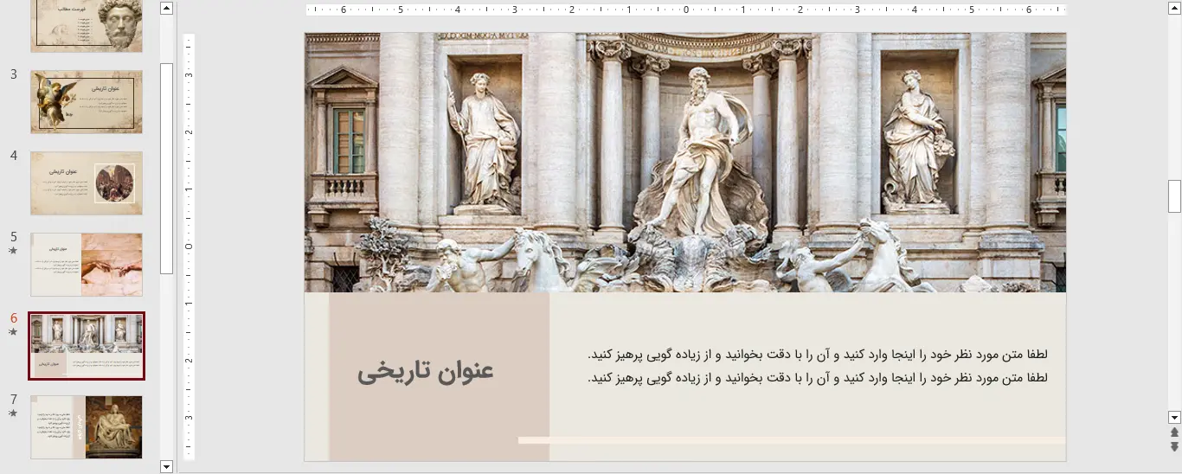
Task: Click the slide editor vertical scrollbar handle
Action: click(x=1174, y=196)
